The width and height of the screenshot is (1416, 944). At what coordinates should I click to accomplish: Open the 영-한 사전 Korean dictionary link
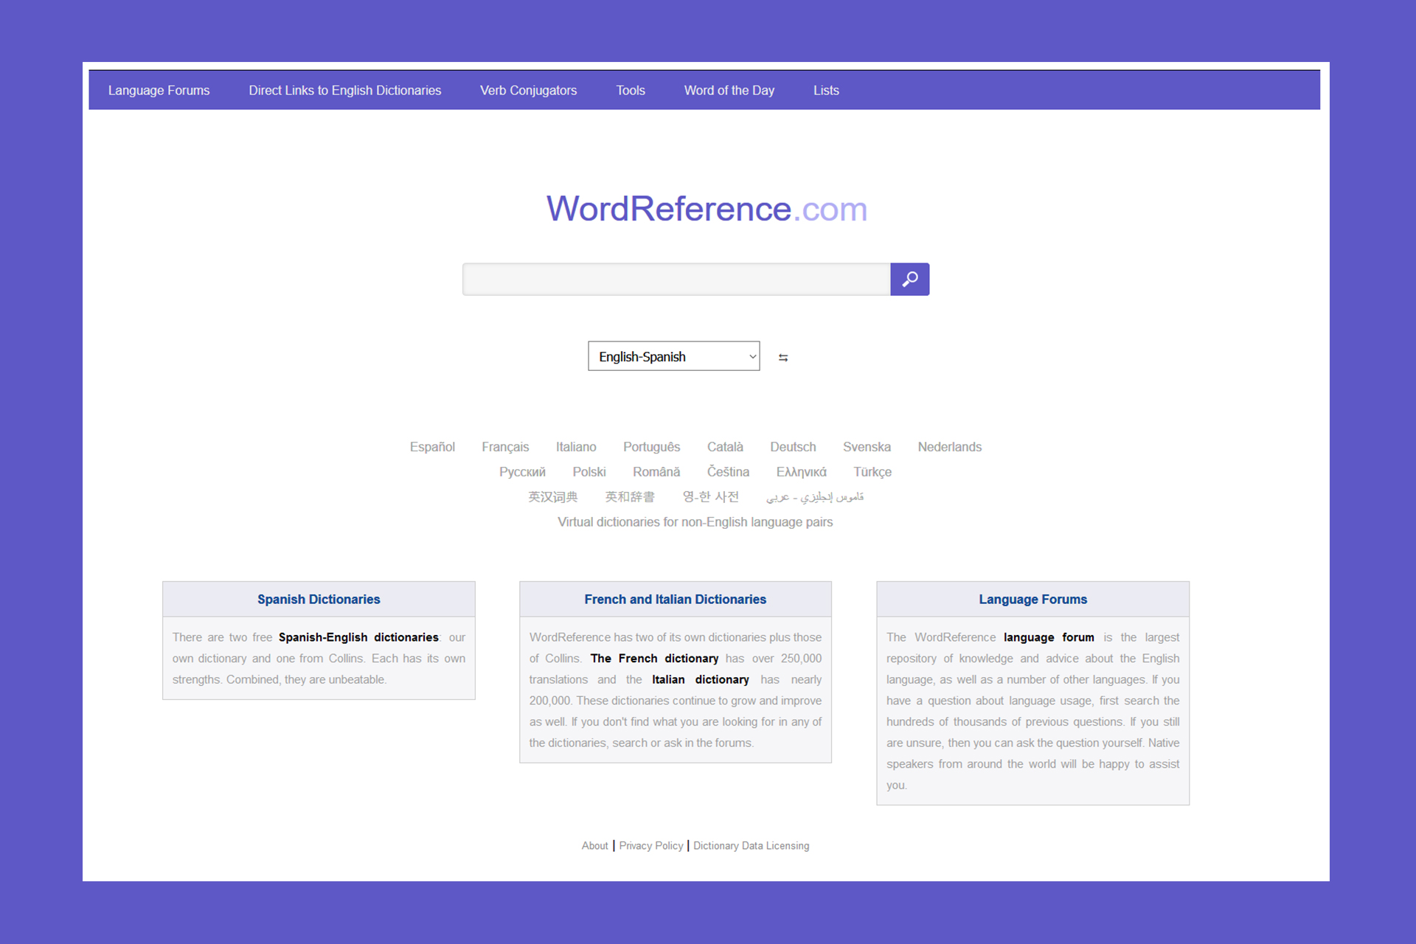click(710, 497)
